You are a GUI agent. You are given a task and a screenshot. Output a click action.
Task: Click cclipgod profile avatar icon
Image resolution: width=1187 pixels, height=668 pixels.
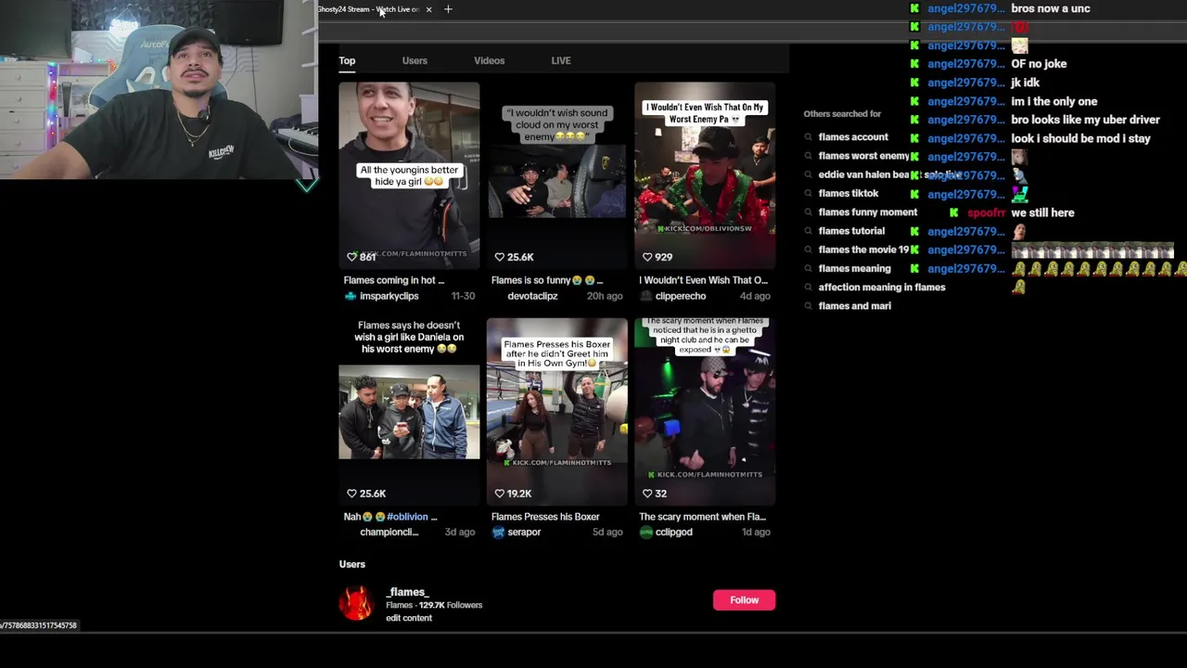[x=645, y=533]
